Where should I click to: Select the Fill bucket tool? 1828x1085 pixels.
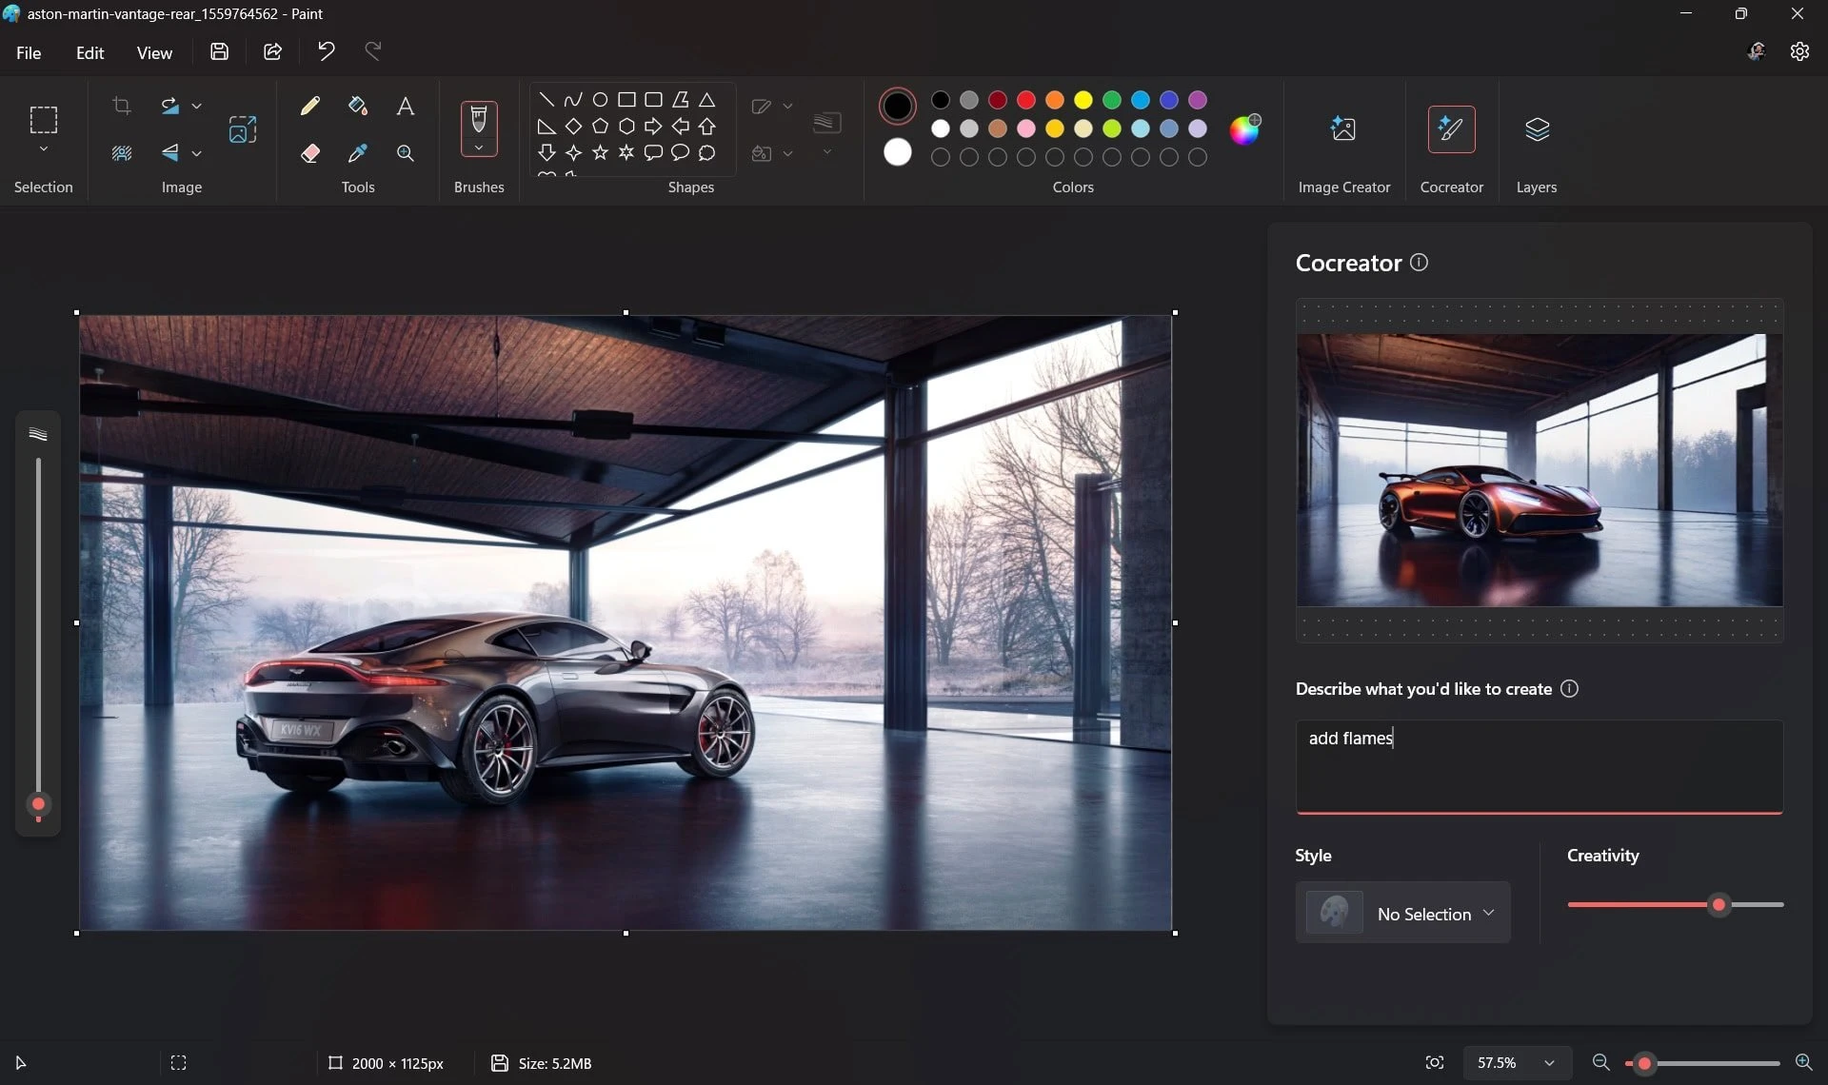358,106
